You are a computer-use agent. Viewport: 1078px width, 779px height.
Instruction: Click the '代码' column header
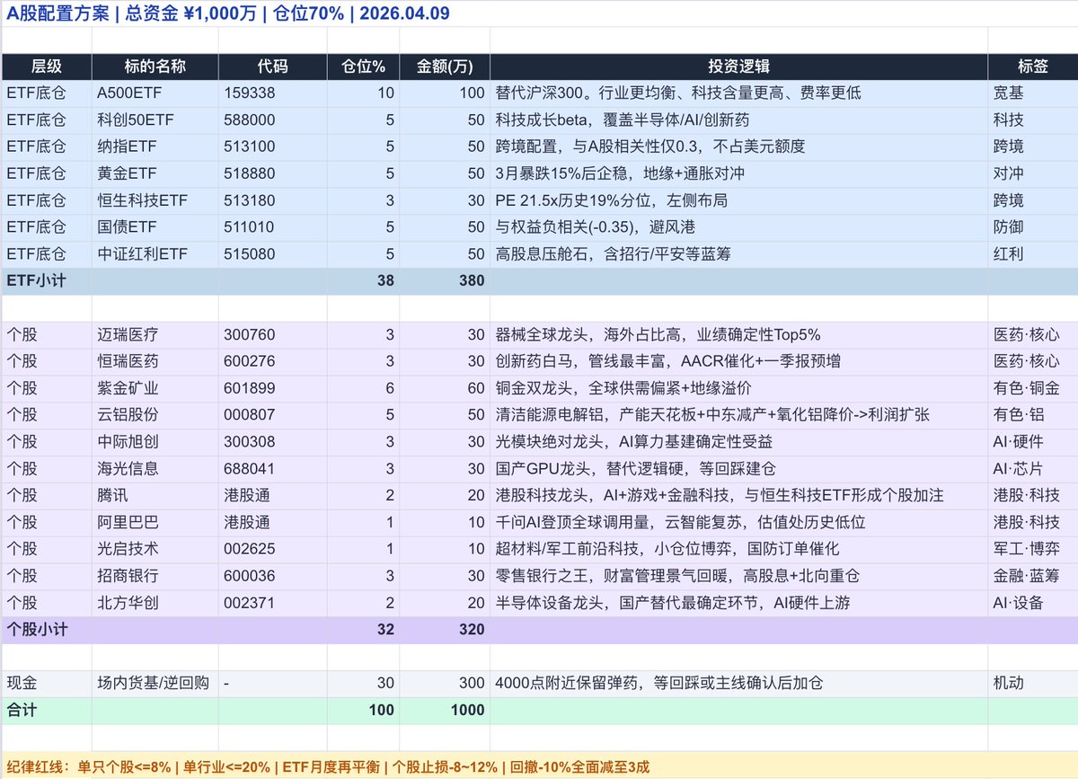(272, 66)
